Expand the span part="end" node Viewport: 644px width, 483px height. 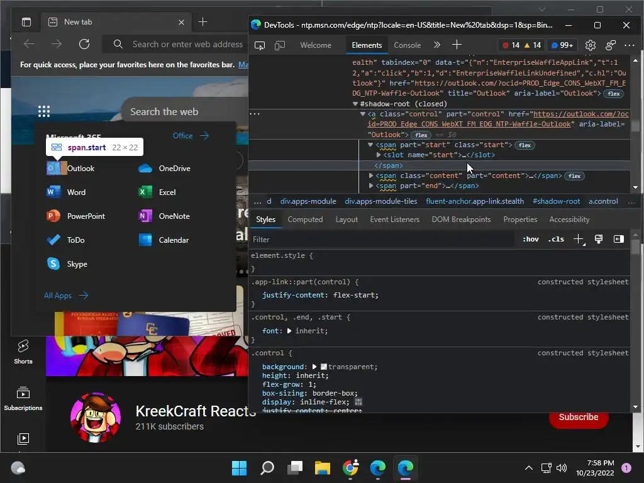[371, 186]
